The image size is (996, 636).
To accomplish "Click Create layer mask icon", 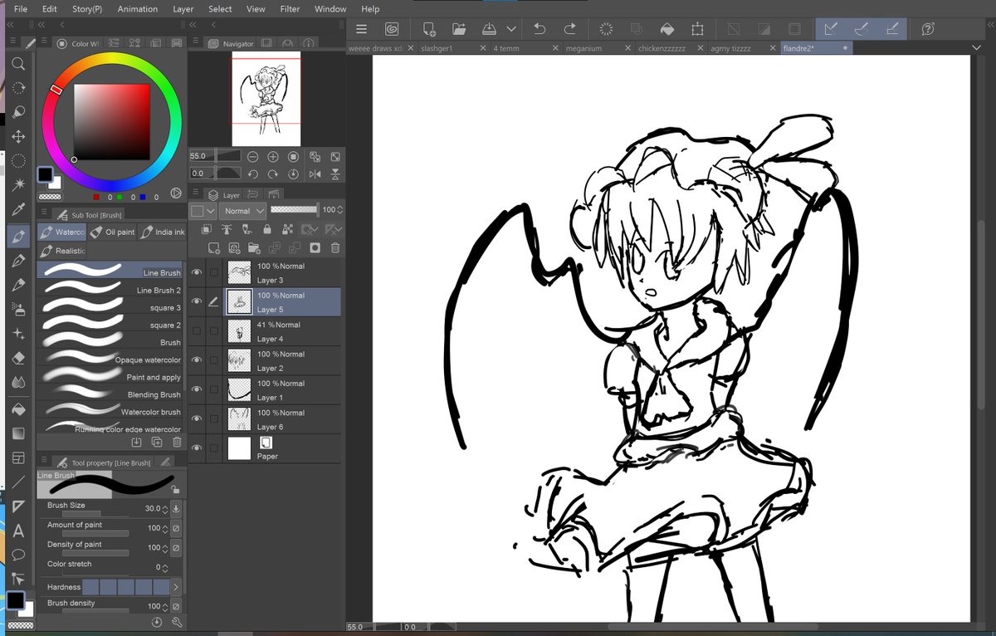I will [x=315, y=247].
